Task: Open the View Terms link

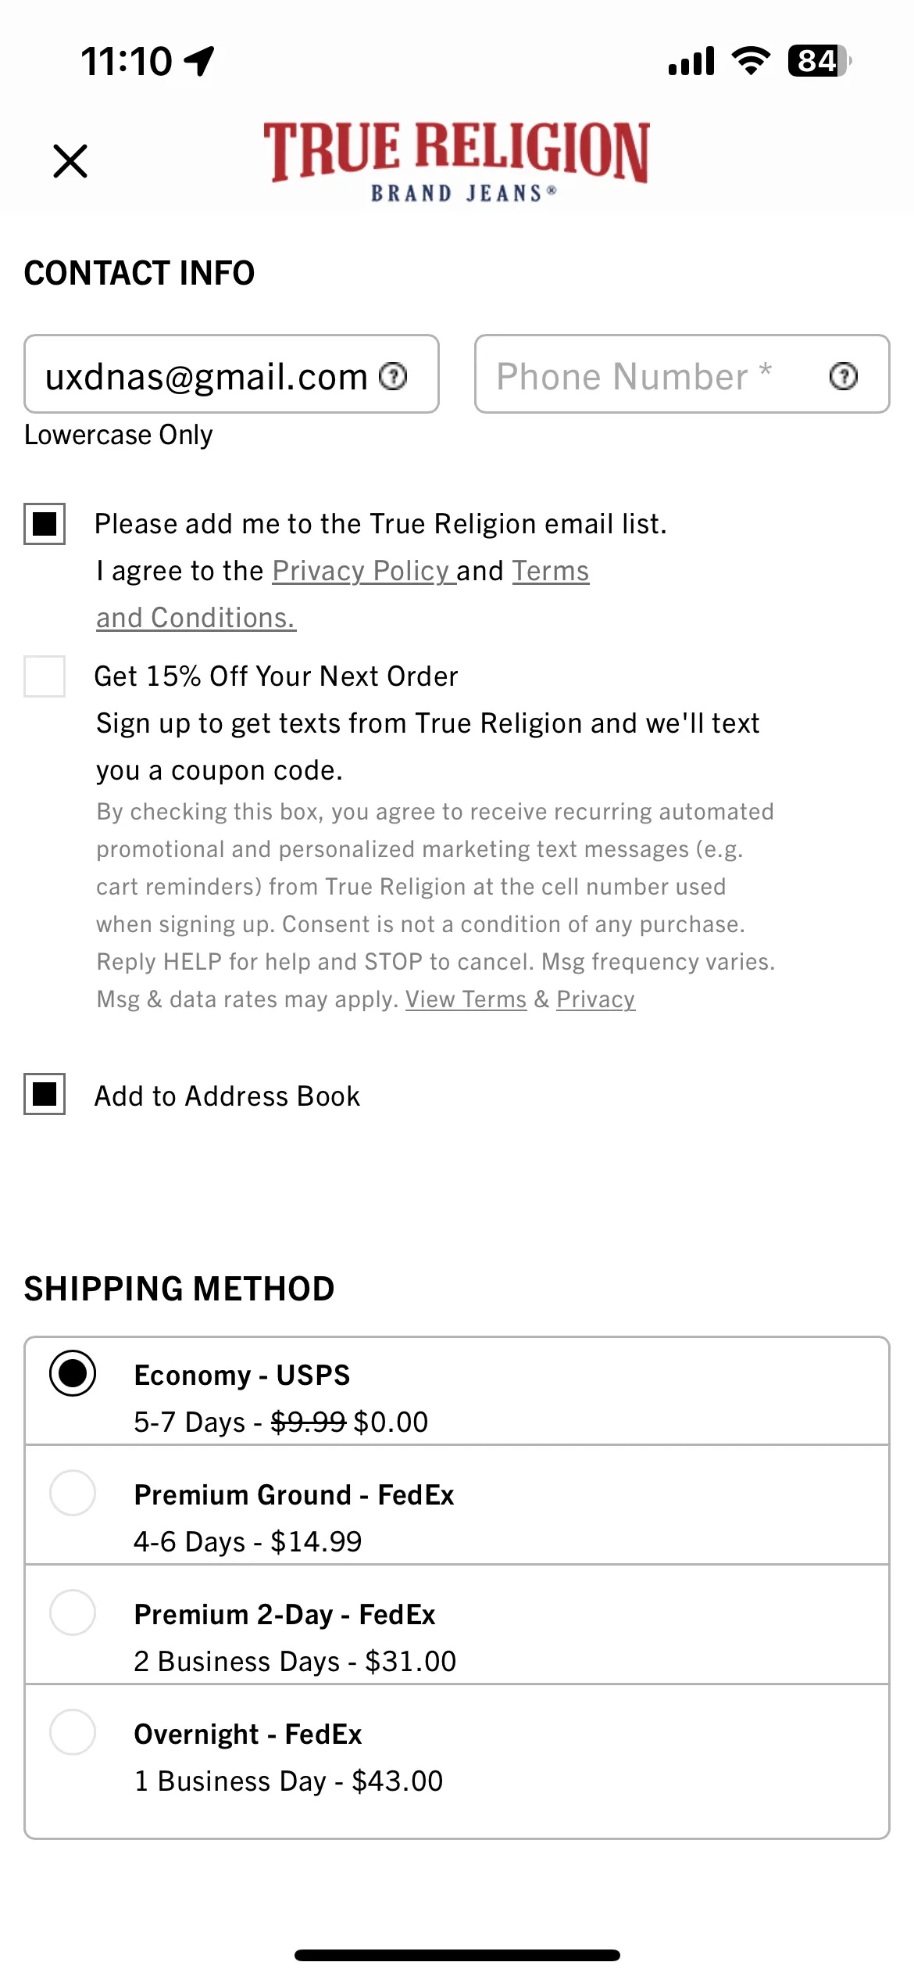Action: [466, 999]
